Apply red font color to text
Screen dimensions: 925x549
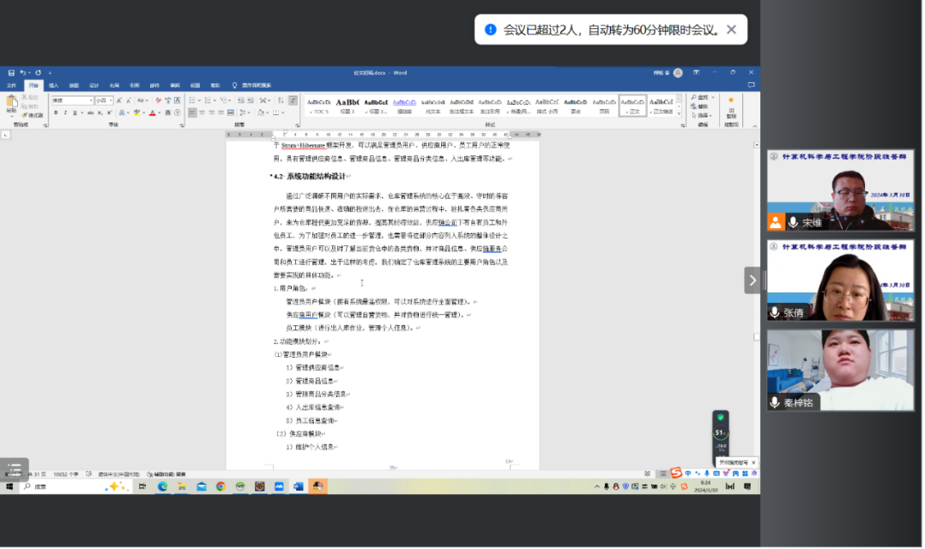click(x=154, y=112)
